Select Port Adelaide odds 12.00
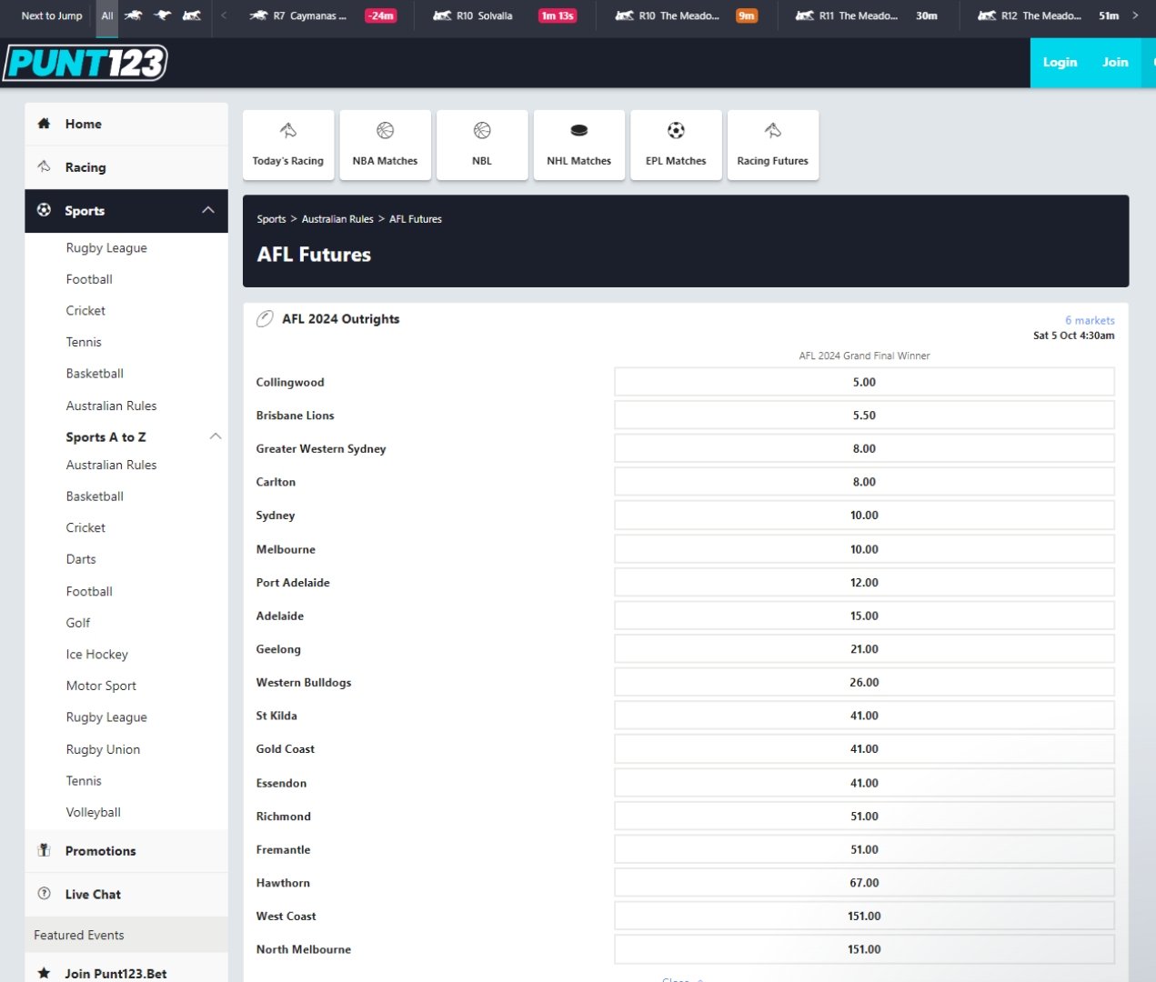 coord(864,582)
